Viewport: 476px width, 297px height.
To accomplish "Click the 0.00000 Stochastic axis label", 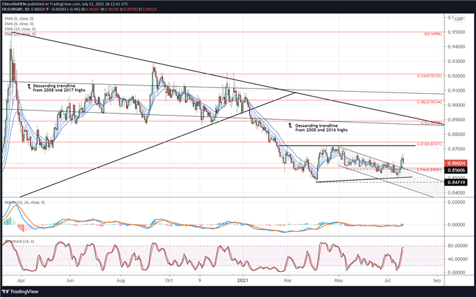I will coord(456,272).
